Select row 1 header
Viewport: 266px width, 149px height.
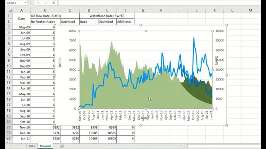pos(9,16)
